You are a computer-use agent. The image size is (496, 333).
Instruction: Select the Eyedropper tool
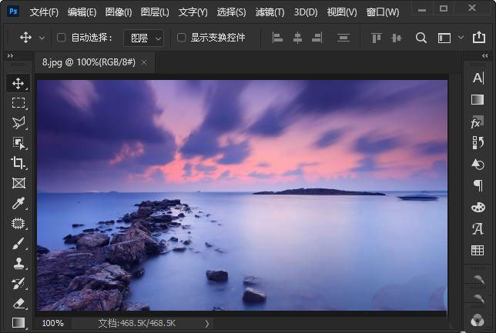(18, 203)
